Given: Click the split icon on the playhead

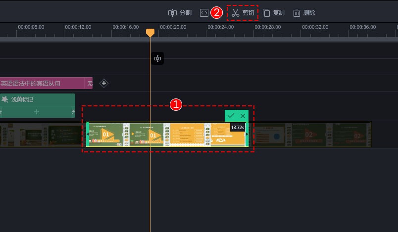Looking at the screenshot, I should point(157,59).
